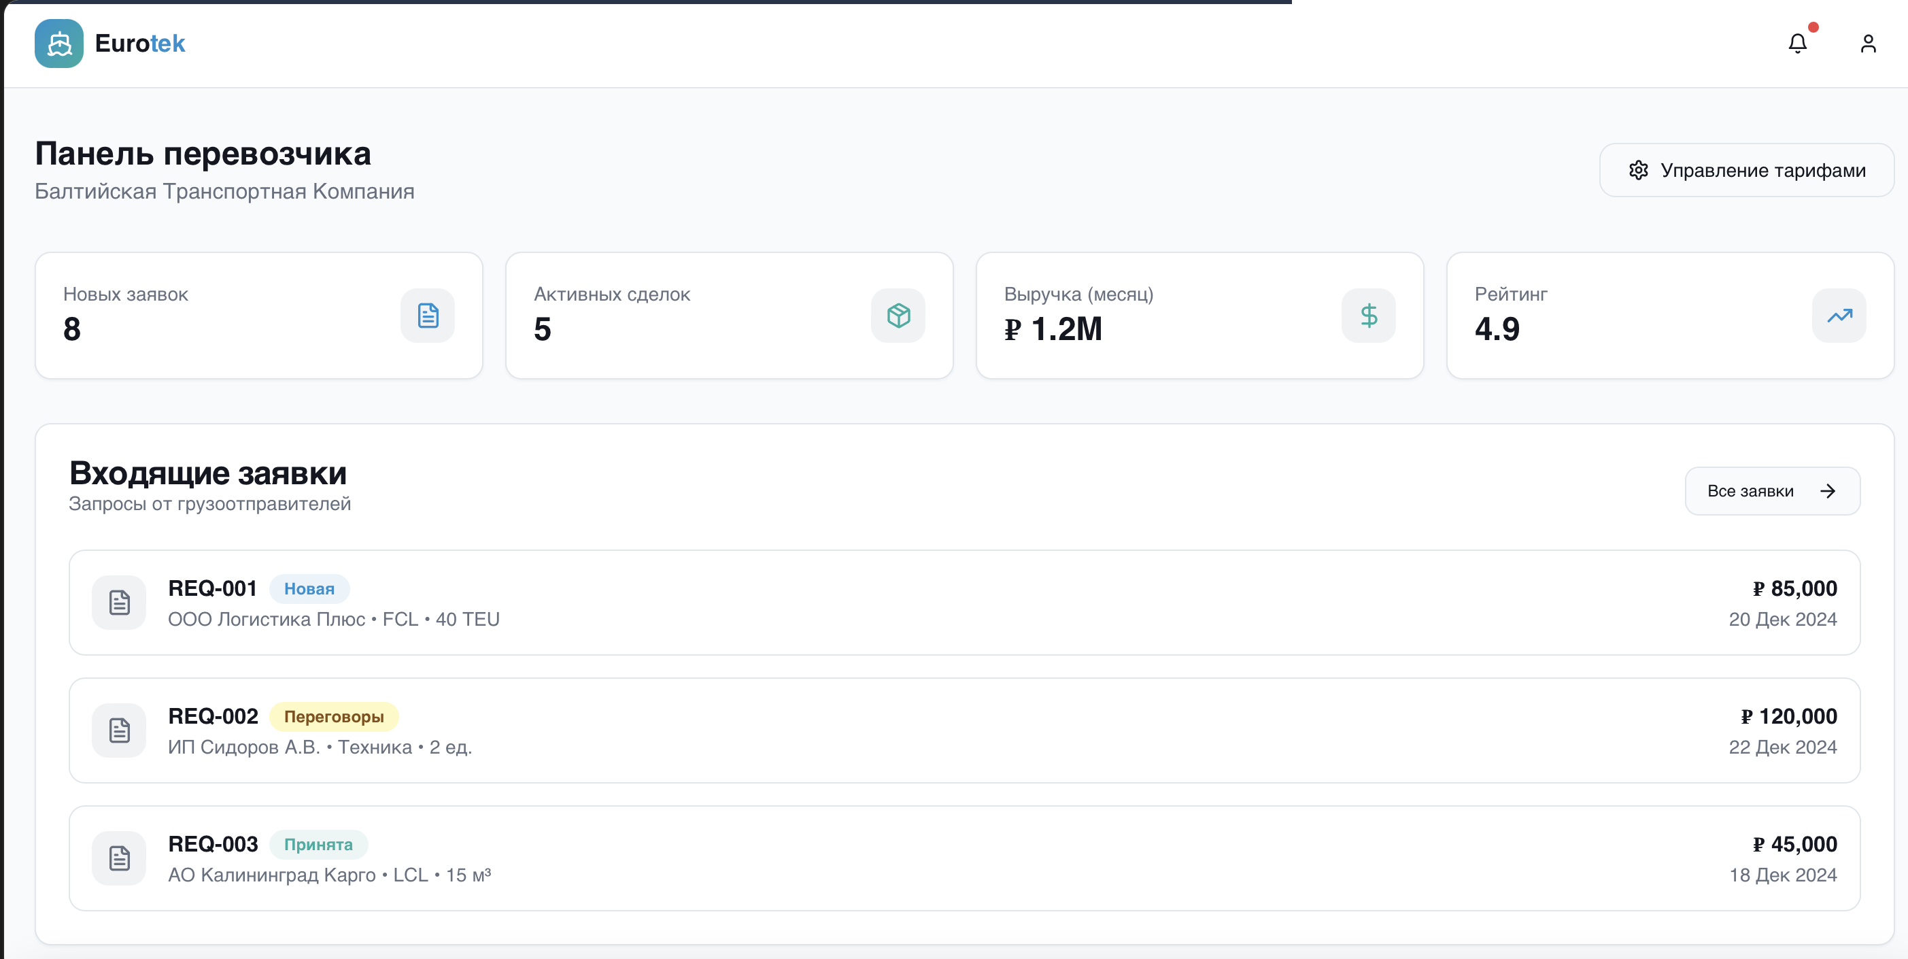Click the Eurotek brand name text

pos(140,44)
